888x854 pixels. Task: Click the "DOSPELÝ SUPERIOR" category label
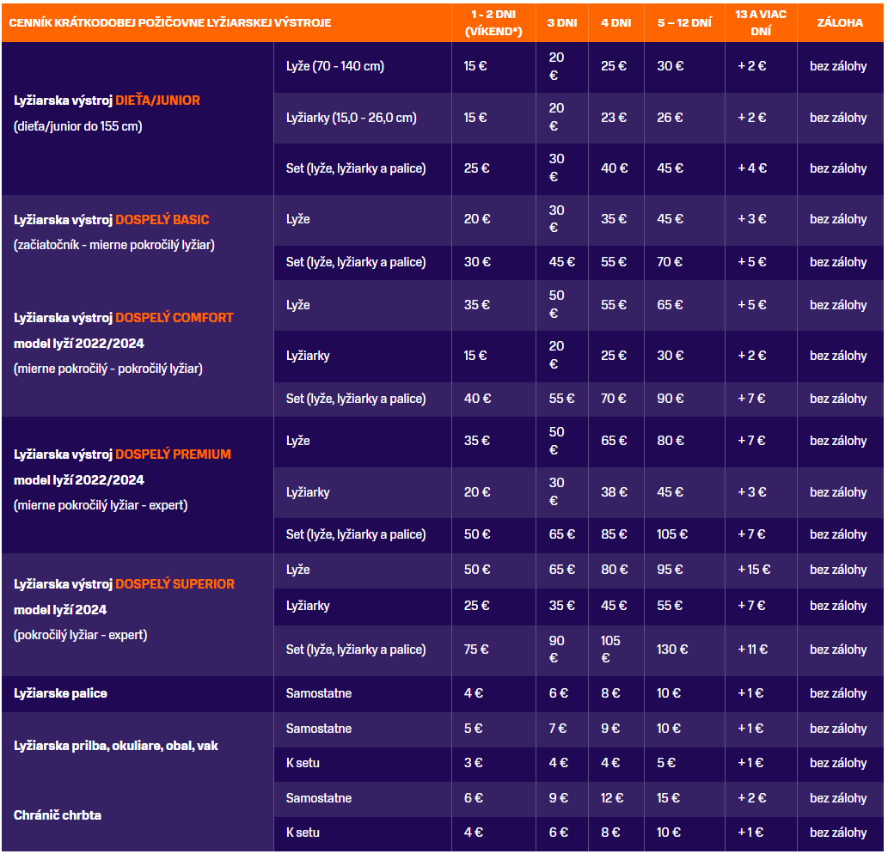point(175,584)
